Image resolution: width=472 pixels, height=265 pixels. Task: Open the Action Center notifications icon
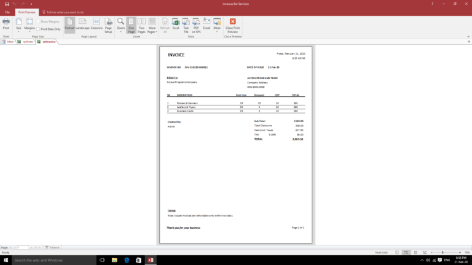[440, 260]
